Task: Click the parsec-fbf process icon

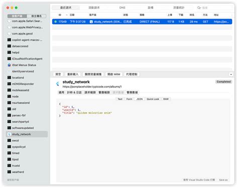Action: 9,115
